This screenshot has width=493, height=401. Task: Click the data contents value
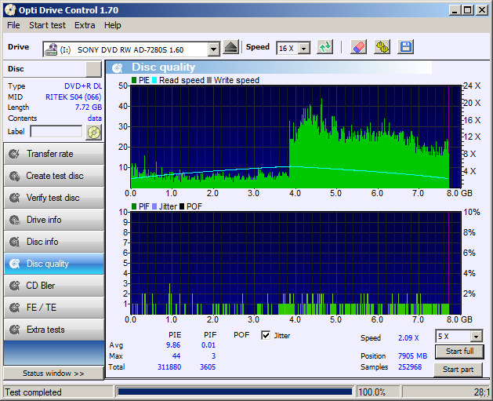point(95,118)
